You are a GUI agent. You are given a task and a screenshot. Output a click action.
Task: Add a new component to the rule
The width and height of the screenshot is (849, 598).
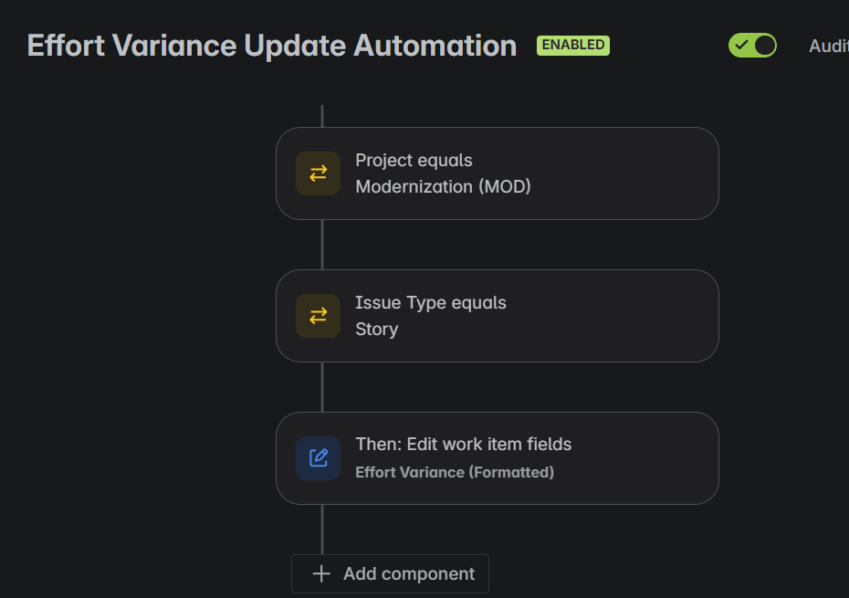[390, 573]
